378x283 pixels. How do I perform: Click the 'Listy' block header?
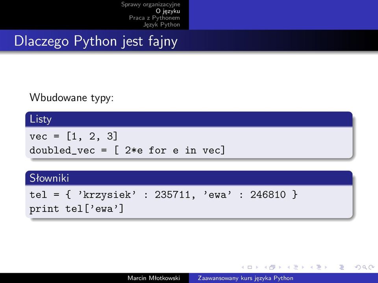189,119
